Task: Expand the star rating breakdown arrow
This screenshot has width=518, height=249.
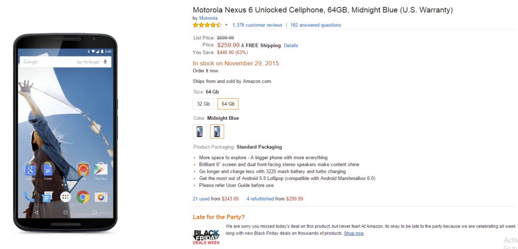Action: (x=226, y=25)
